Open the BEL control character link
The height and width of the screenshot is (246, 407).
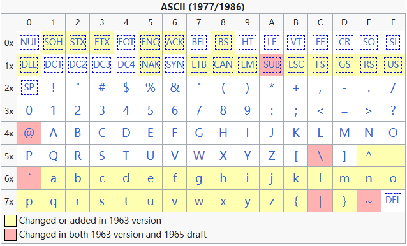[199, 42]
